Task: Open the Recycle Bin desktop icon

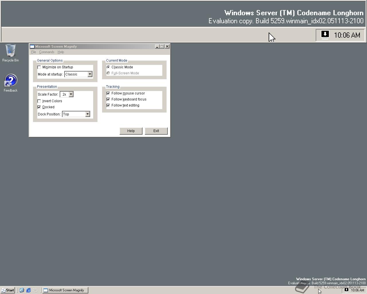Action: [x=11, y=53]
